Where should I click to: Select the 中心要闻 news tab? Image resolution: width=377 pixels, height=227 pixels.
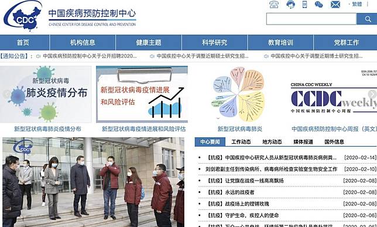coord(210,142)
